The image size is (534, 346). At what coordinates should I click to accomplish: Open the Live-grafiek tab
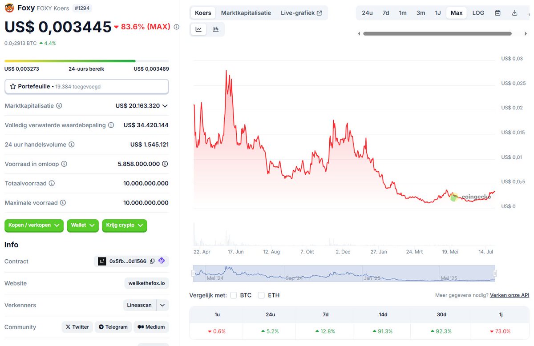point(301,13)
